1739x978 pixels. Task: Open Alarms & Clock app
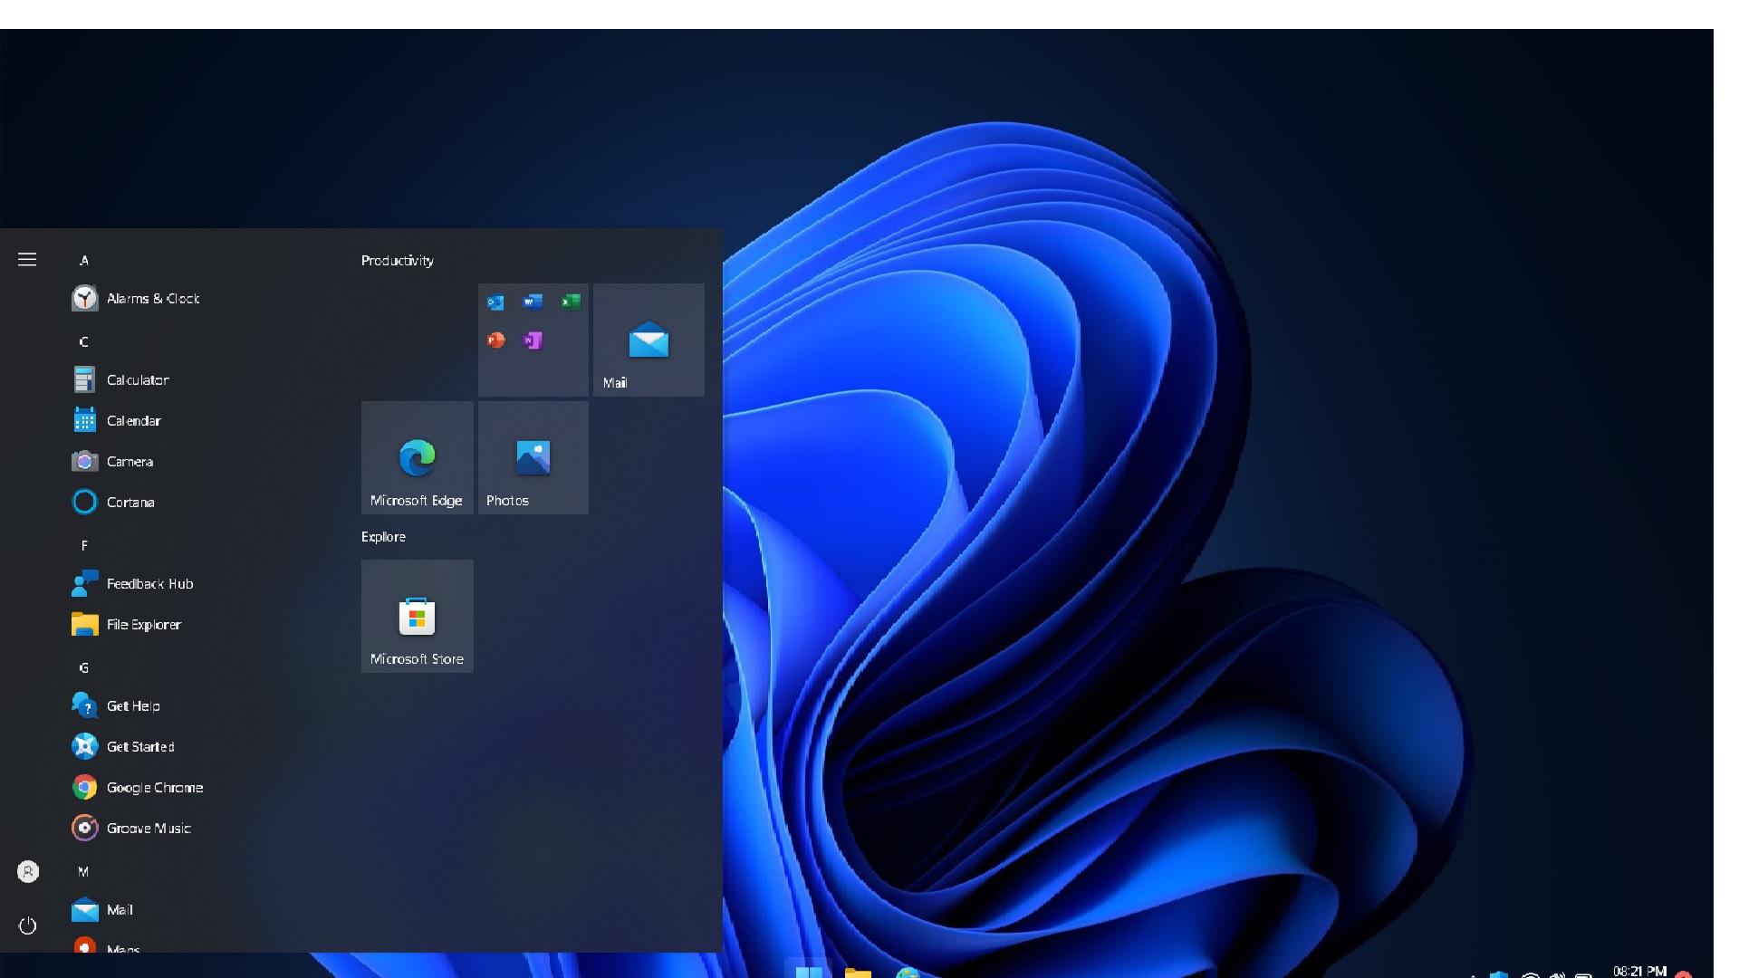click(136, 299)
